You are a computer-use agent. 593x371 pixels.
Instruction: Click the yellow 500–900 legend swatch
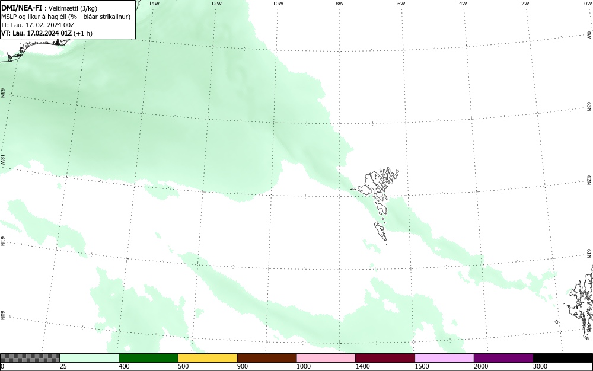208,358
